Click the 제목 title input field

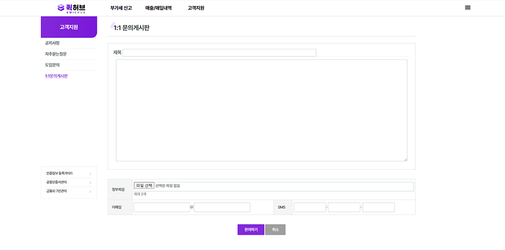click(219, 53)
